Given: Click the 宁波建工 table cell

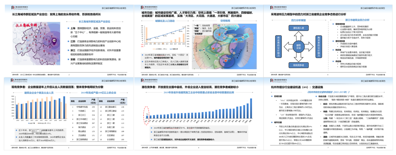Looking at the screenshot, I should coord(82,110).
